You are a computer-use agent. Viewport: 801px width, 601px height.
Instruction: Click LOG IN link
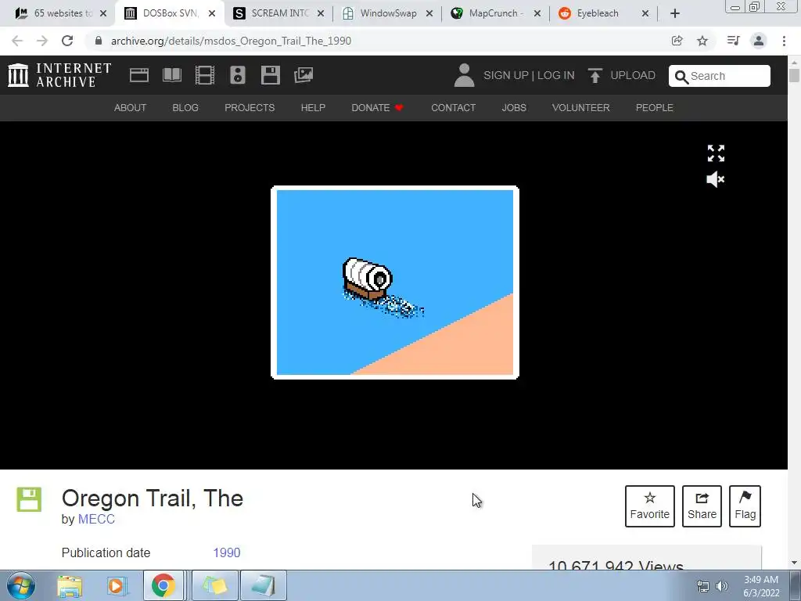556,76
